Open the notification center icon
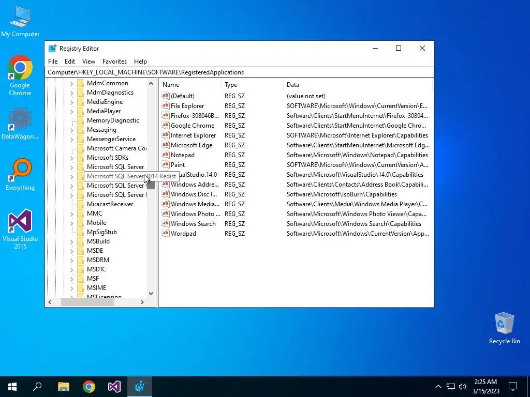This screenshot has width=530, height=397. tap(513, 387)
